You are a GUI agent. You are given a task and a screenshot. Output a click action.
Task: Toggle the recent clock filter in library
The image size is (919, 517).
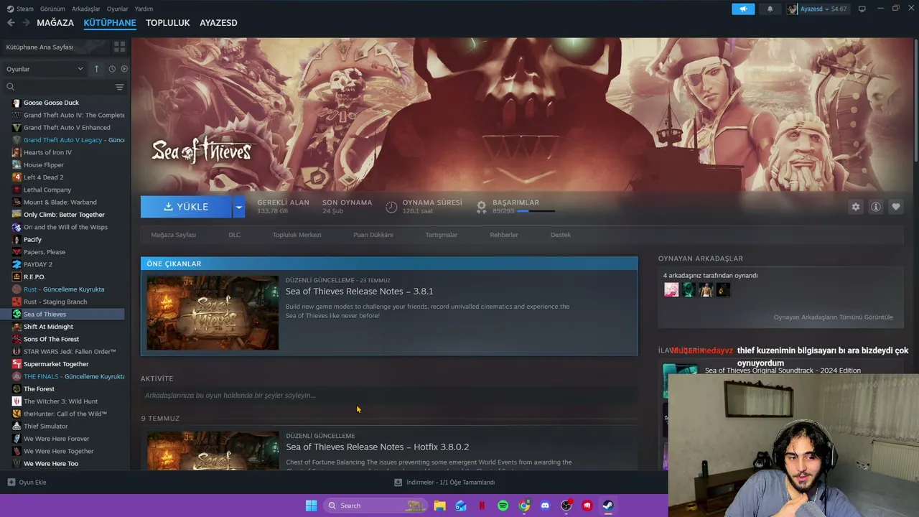112,69
